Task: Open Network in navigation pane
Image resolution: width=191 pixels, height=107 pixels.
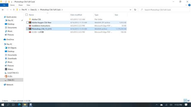Action: coord(10,85)
